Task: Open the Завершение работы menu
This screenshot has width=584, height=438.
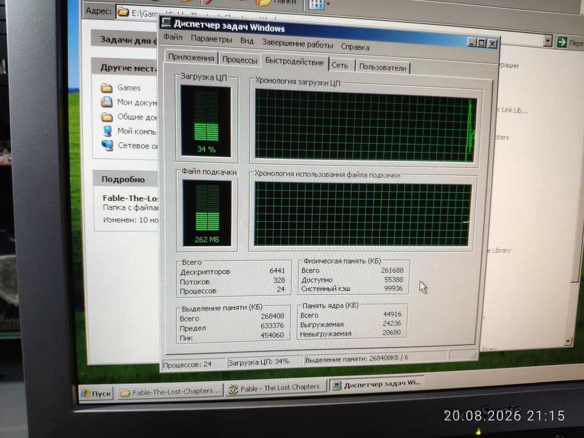Action: click(x=297, y=44)
